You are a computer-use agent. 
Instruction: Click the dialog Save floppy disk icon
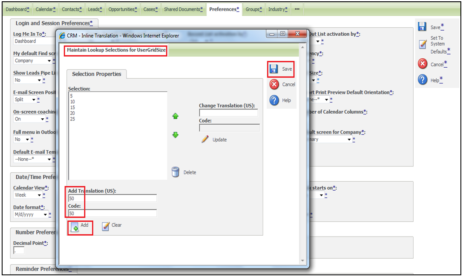274,69
